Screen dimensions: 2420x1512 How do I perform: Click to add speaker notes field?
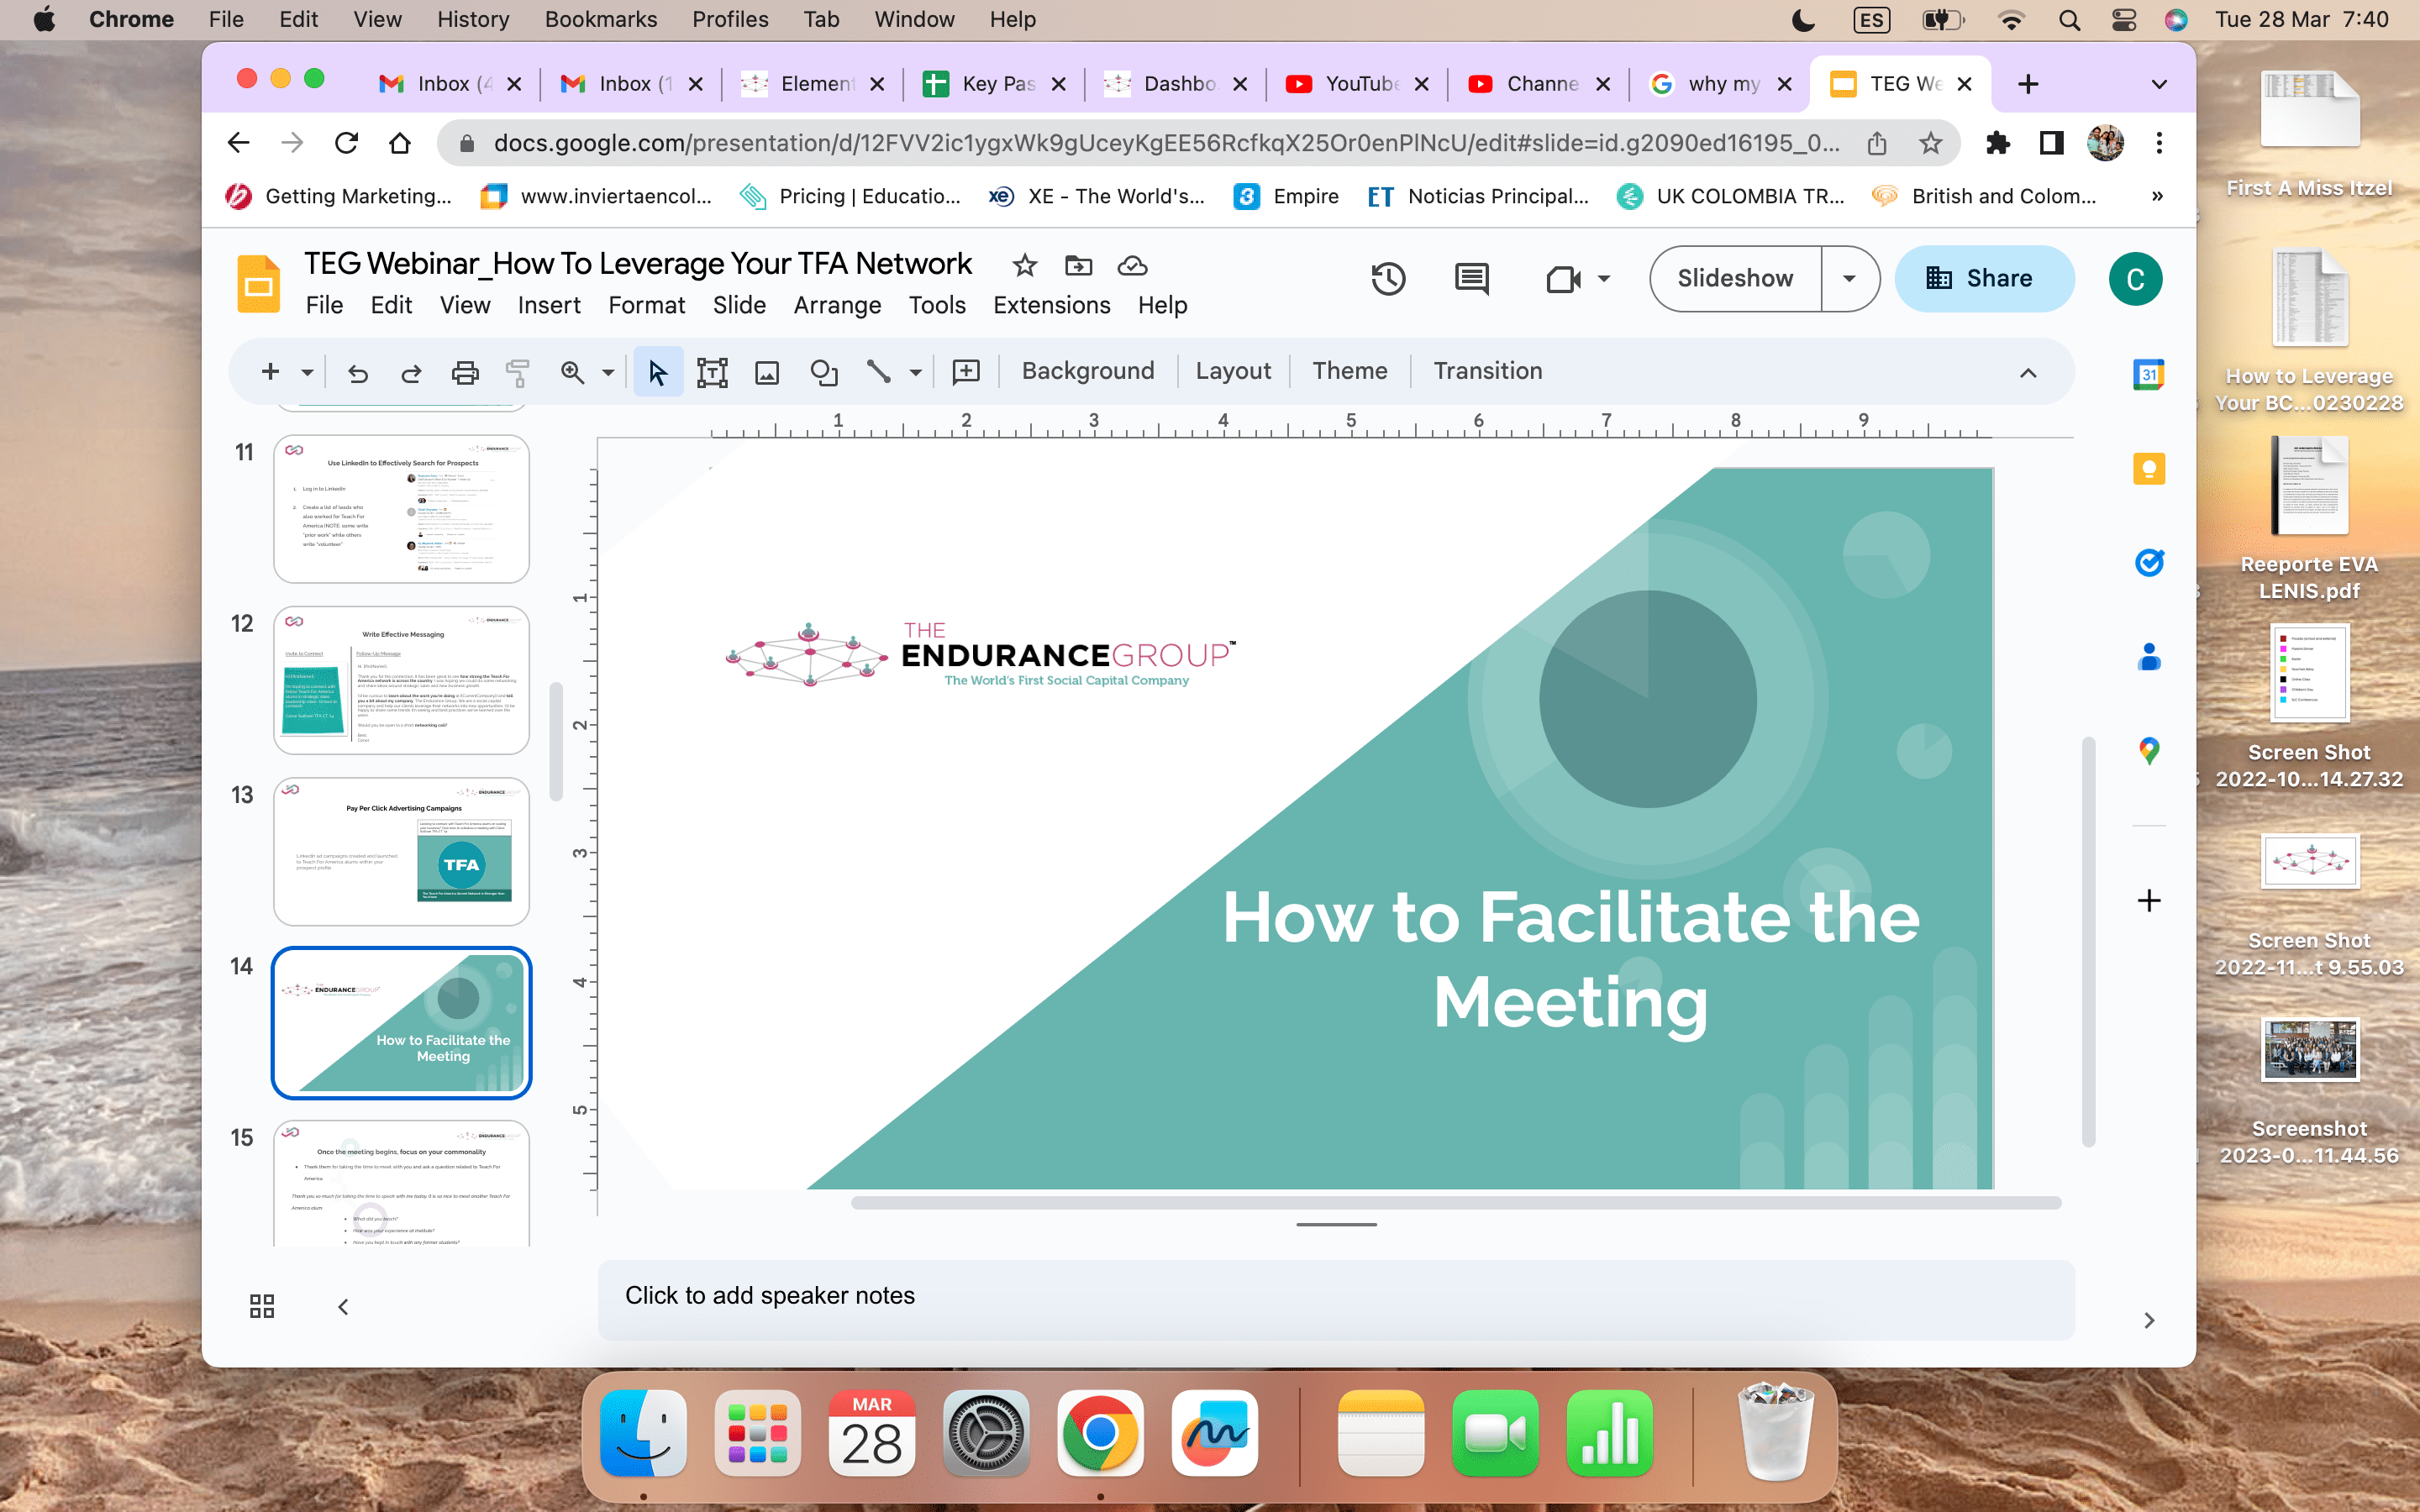click(x=1336, y=1297)
